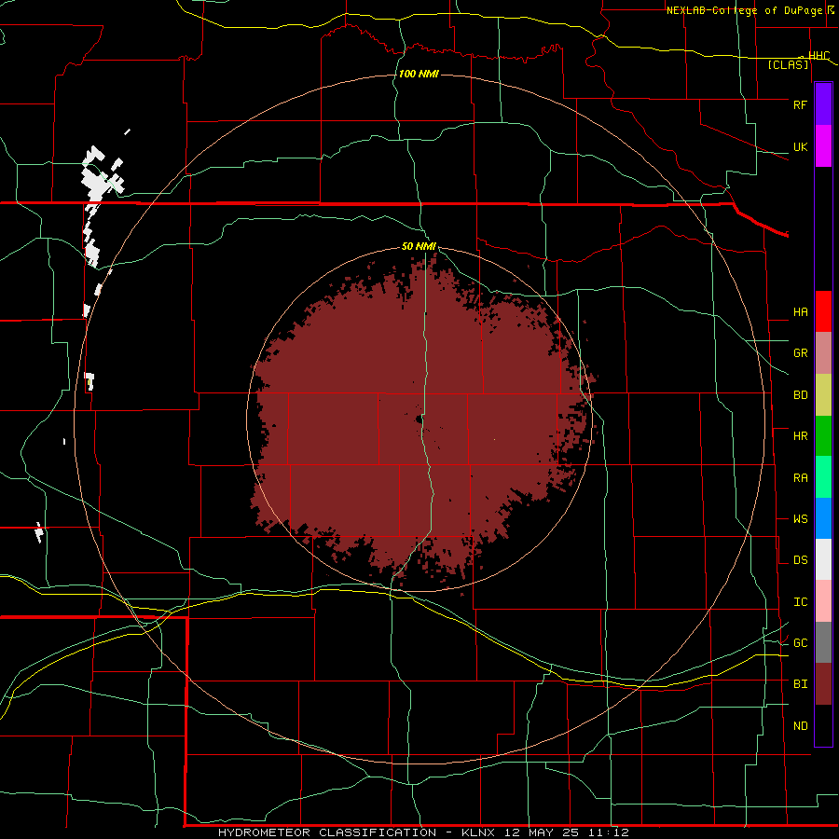Click the '[CLAS]' units label
This screenshot has width=839, height=839.
coord(788,64)
